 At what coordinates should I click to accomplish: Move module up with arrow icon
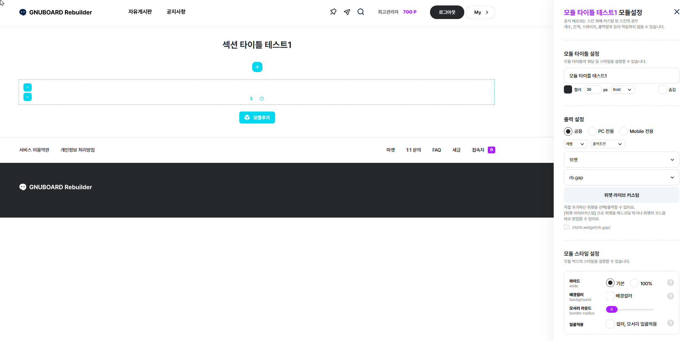click(28, 87)
